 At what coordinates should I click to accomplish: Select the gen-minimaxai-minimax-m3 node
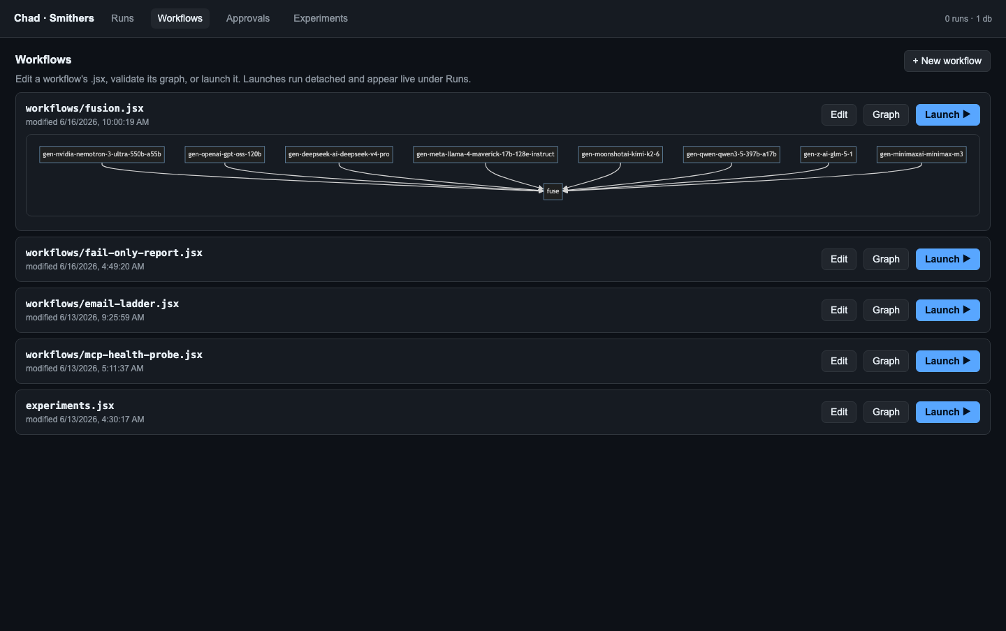tap(921, 154)
